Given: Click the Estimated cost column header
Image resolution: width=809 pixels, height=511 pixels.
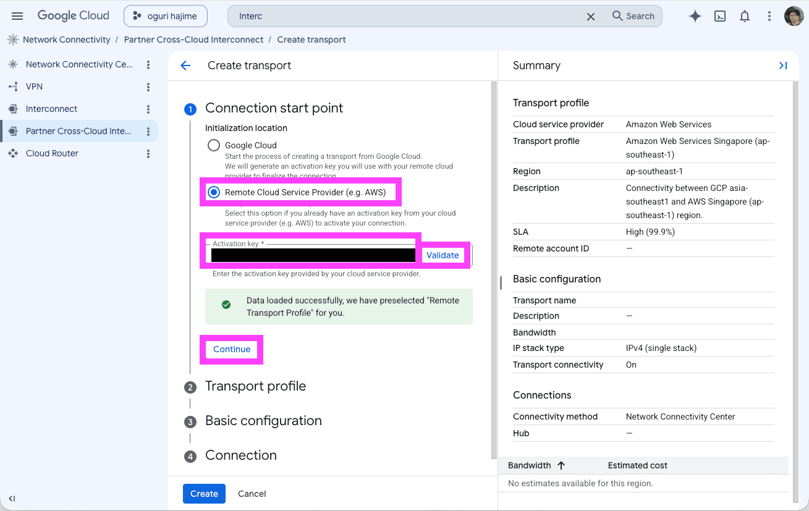Looking at the screenshot, I should 637,465.
